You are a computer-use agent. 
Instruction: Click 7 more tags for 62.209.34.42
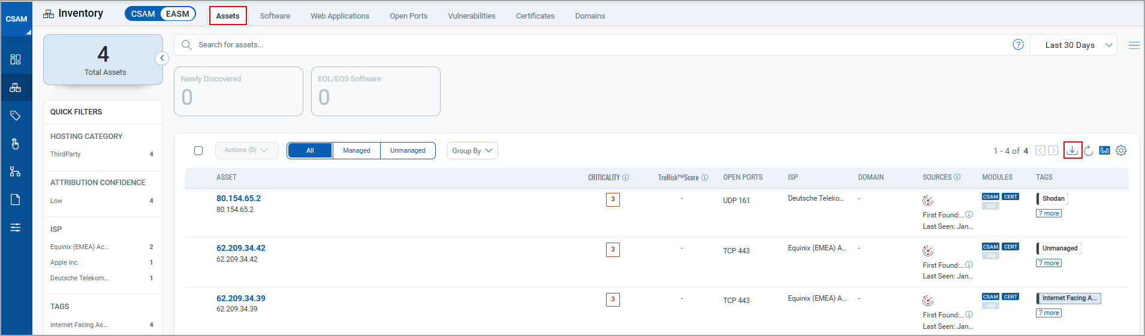(1048, 263)
